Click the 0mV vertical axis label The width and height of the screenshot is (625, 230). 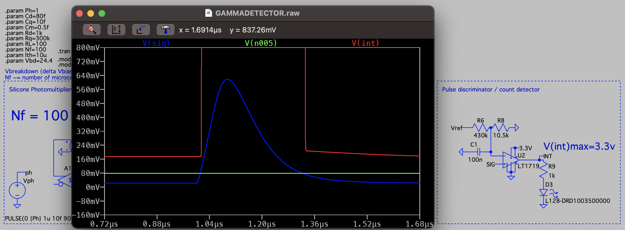tap(93, 187)
